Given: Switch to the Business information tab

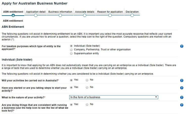Looking at the screenshot, I should (x=60, y=12).
